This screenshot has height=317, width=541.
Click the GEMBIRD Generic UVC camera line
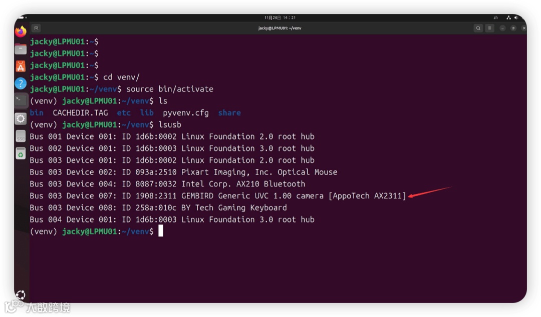(218, 196)
